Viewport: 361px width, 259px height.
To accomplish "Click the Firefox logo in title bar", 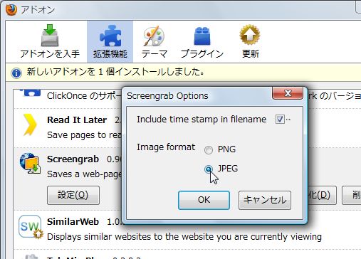I will (x=11, y=10).
